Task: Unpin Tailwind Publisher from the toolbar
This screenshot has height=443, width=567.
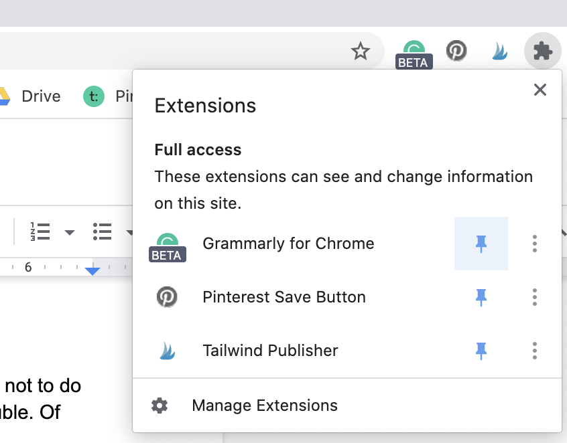Action: coord(481,350)
